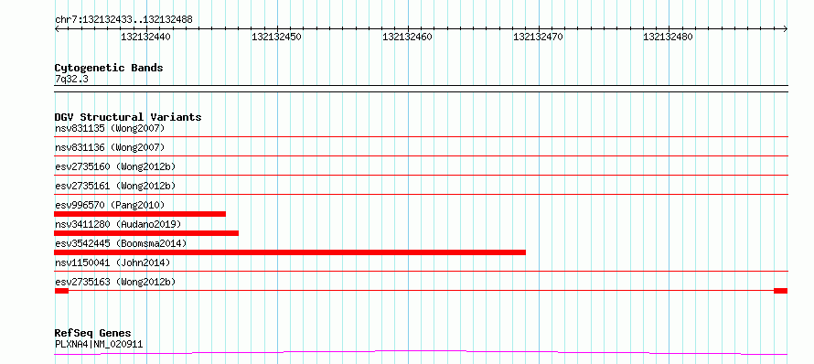Click the magenta PLXNA4 gene line
814x364 pixels.
[421, 352]
